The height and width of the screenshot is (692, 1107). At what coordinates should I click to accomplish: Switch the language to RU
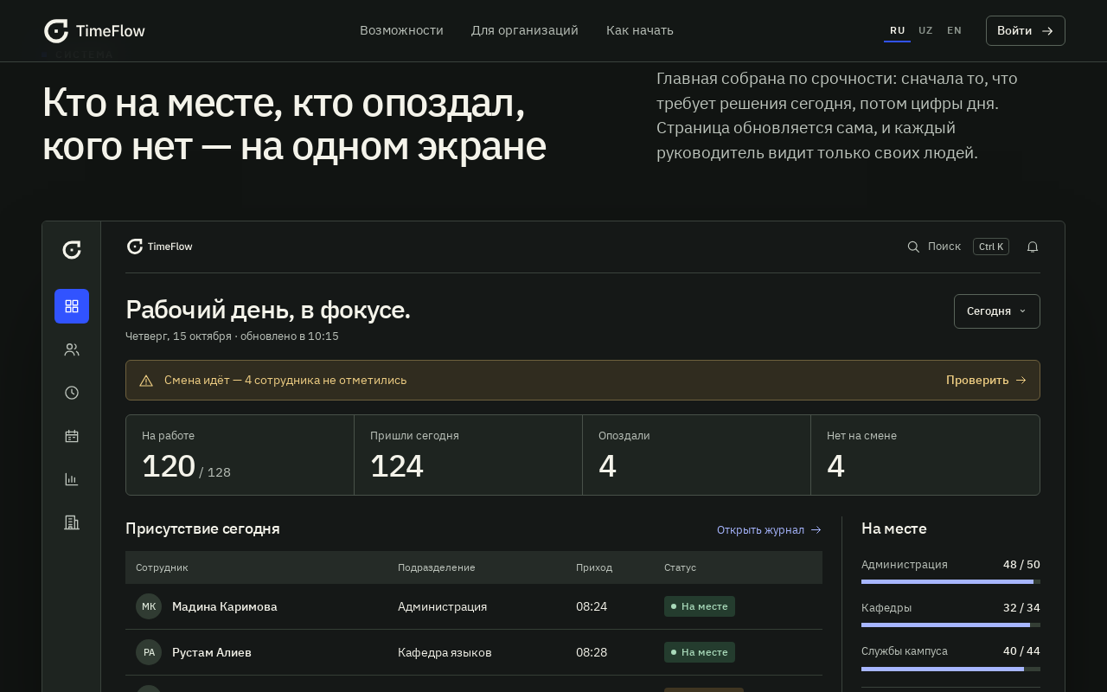point(898,30)
